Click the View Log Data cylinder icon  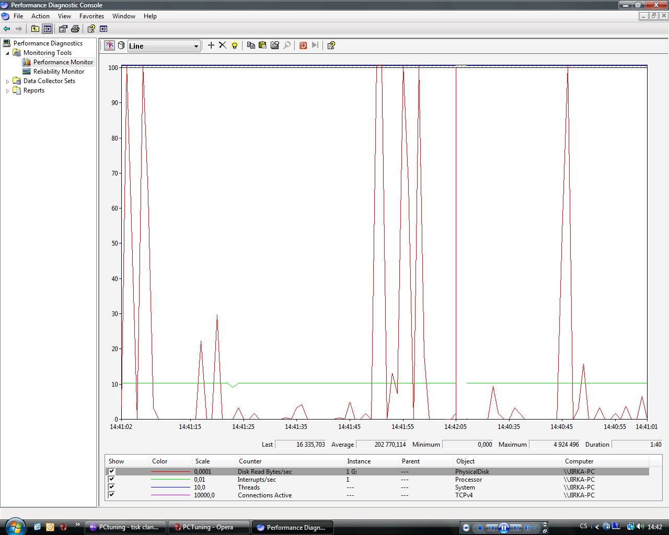tap(121, 45)
